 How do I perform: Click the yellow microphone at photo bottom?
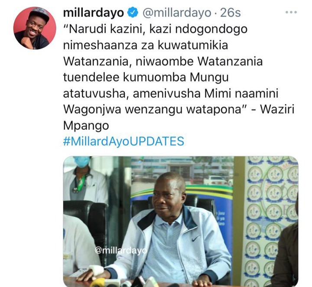pos(98,283)
